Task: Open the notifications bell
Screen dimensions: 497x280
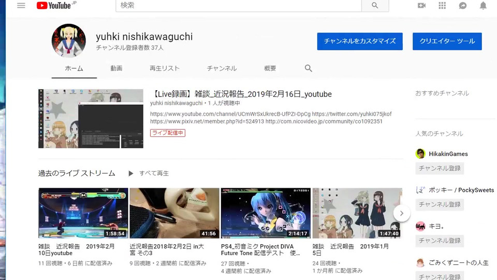Action: (x=483, y=5)
